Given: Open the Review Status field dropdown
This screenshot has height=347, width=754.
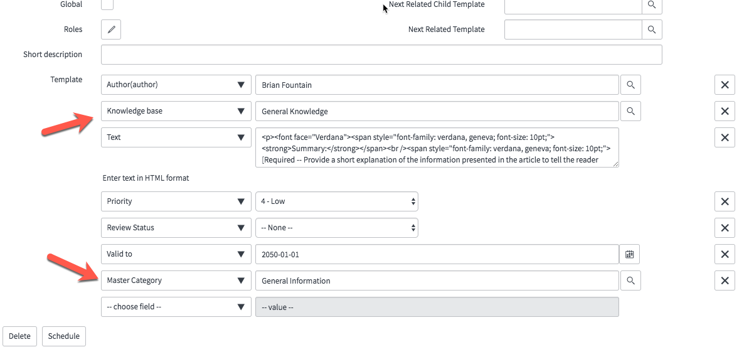Looking at the screenshot, I should point(176,228).
